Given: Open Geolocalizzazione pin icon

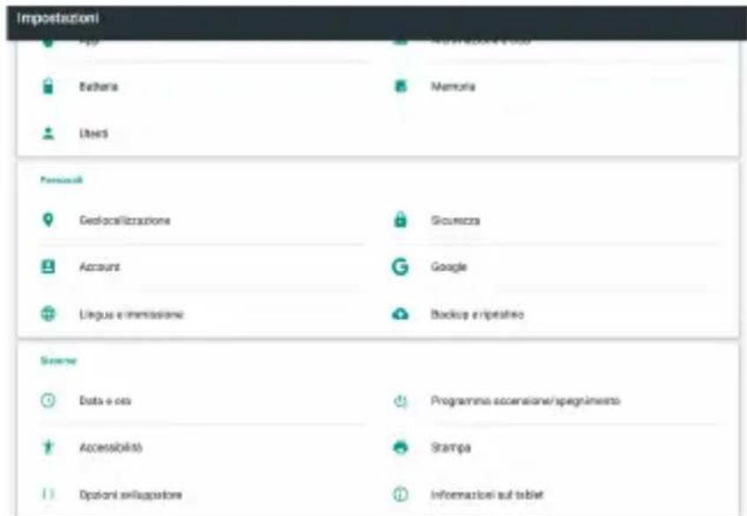Looking at the screenshot, I should point(48,220).
